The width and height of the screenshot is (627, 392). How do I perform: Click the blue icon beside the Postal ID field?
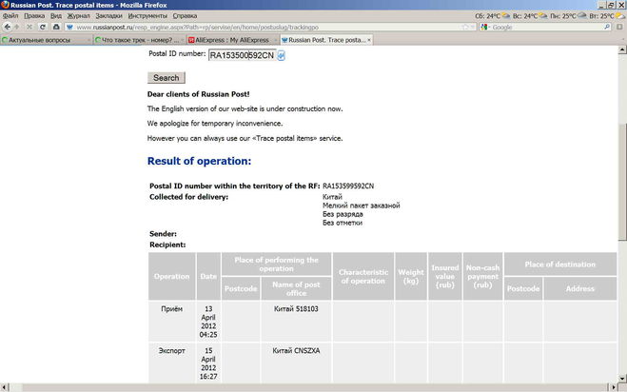click(281, 55)
